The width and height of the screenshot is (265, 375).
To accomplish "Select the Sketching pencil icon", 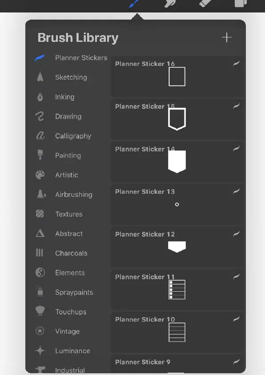I will click(40, 77).
